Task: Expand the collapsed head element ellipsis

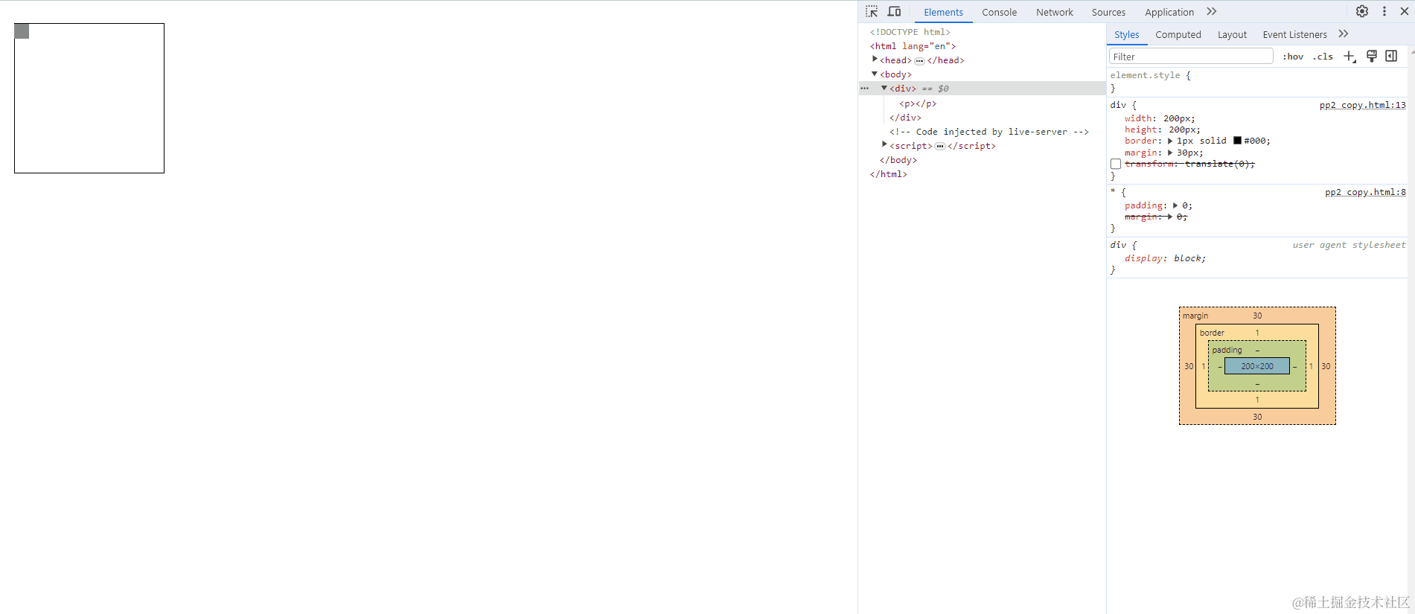Action: (920, 61)
